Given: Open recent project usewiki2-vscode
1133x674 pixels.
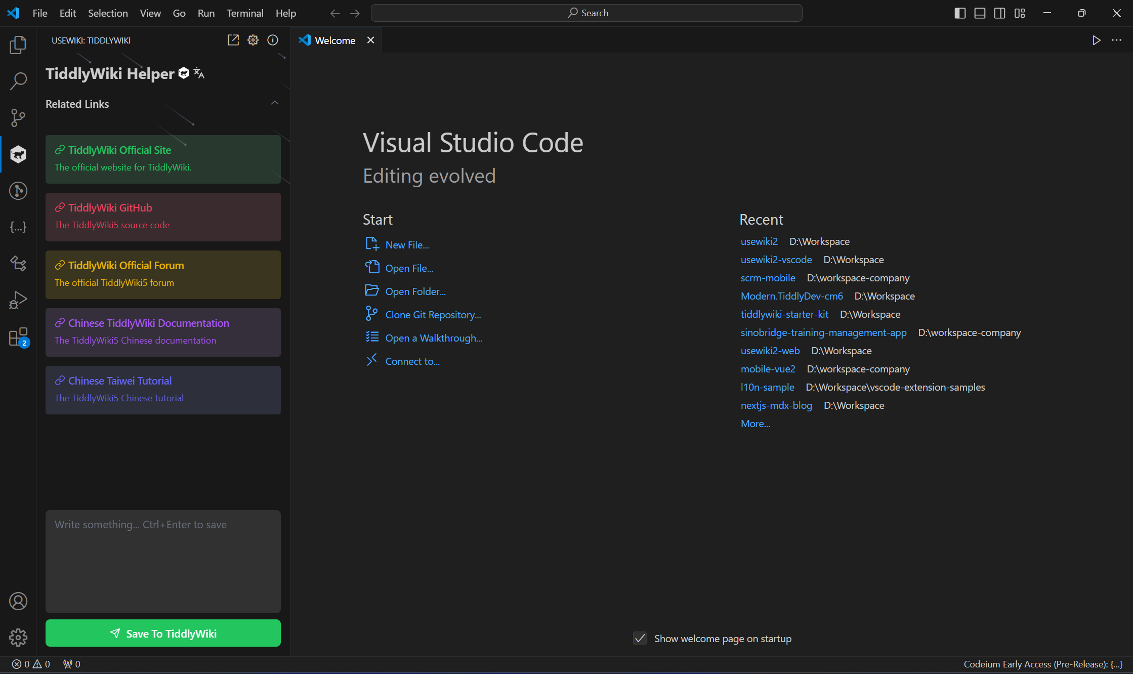Looking at the screenshot, I should click(x=776, y=260).
